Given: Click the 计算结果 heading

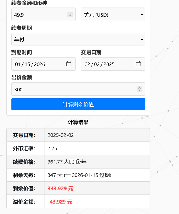Looking at the screenshot, I should click(x=78, y=122).
